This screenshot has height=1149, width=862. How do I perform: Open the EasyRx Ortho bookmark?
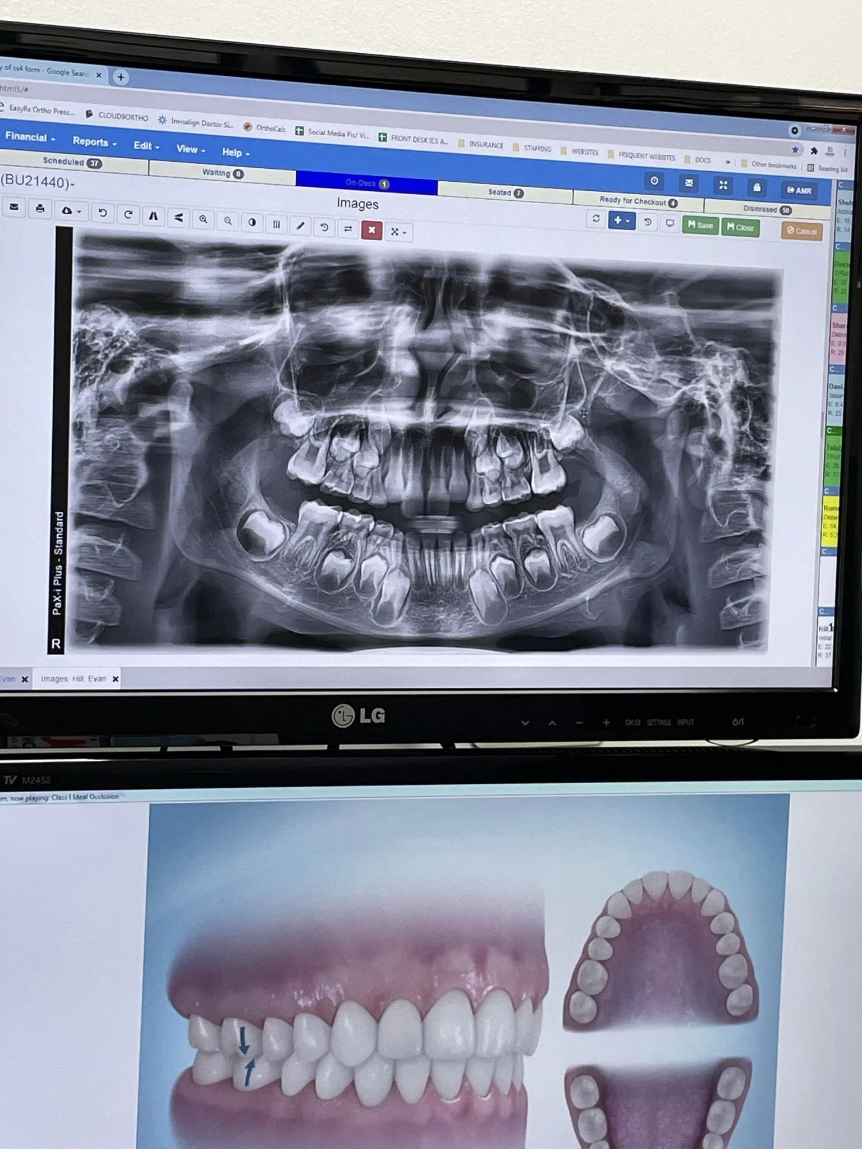(x=37, y=109)
